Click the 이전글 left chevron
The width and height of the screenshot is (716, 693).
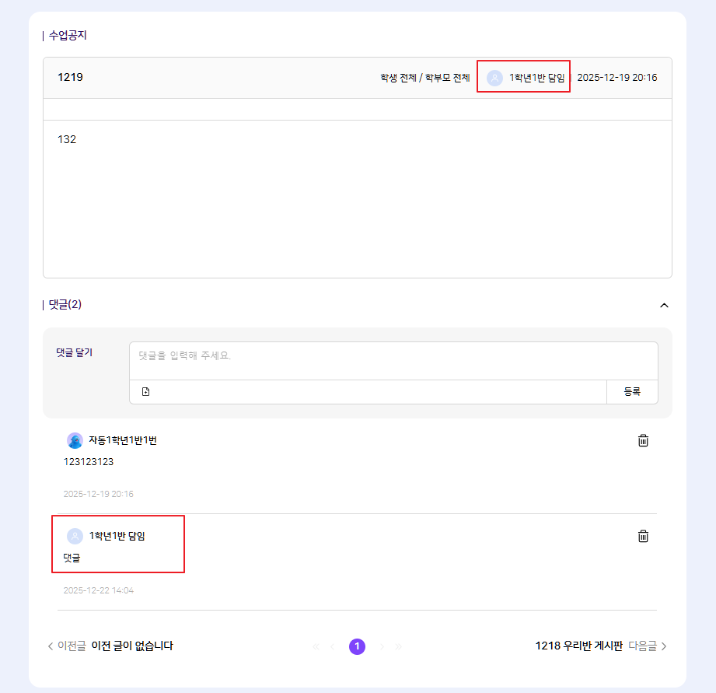pyautogui.click(x=51, y=646)
